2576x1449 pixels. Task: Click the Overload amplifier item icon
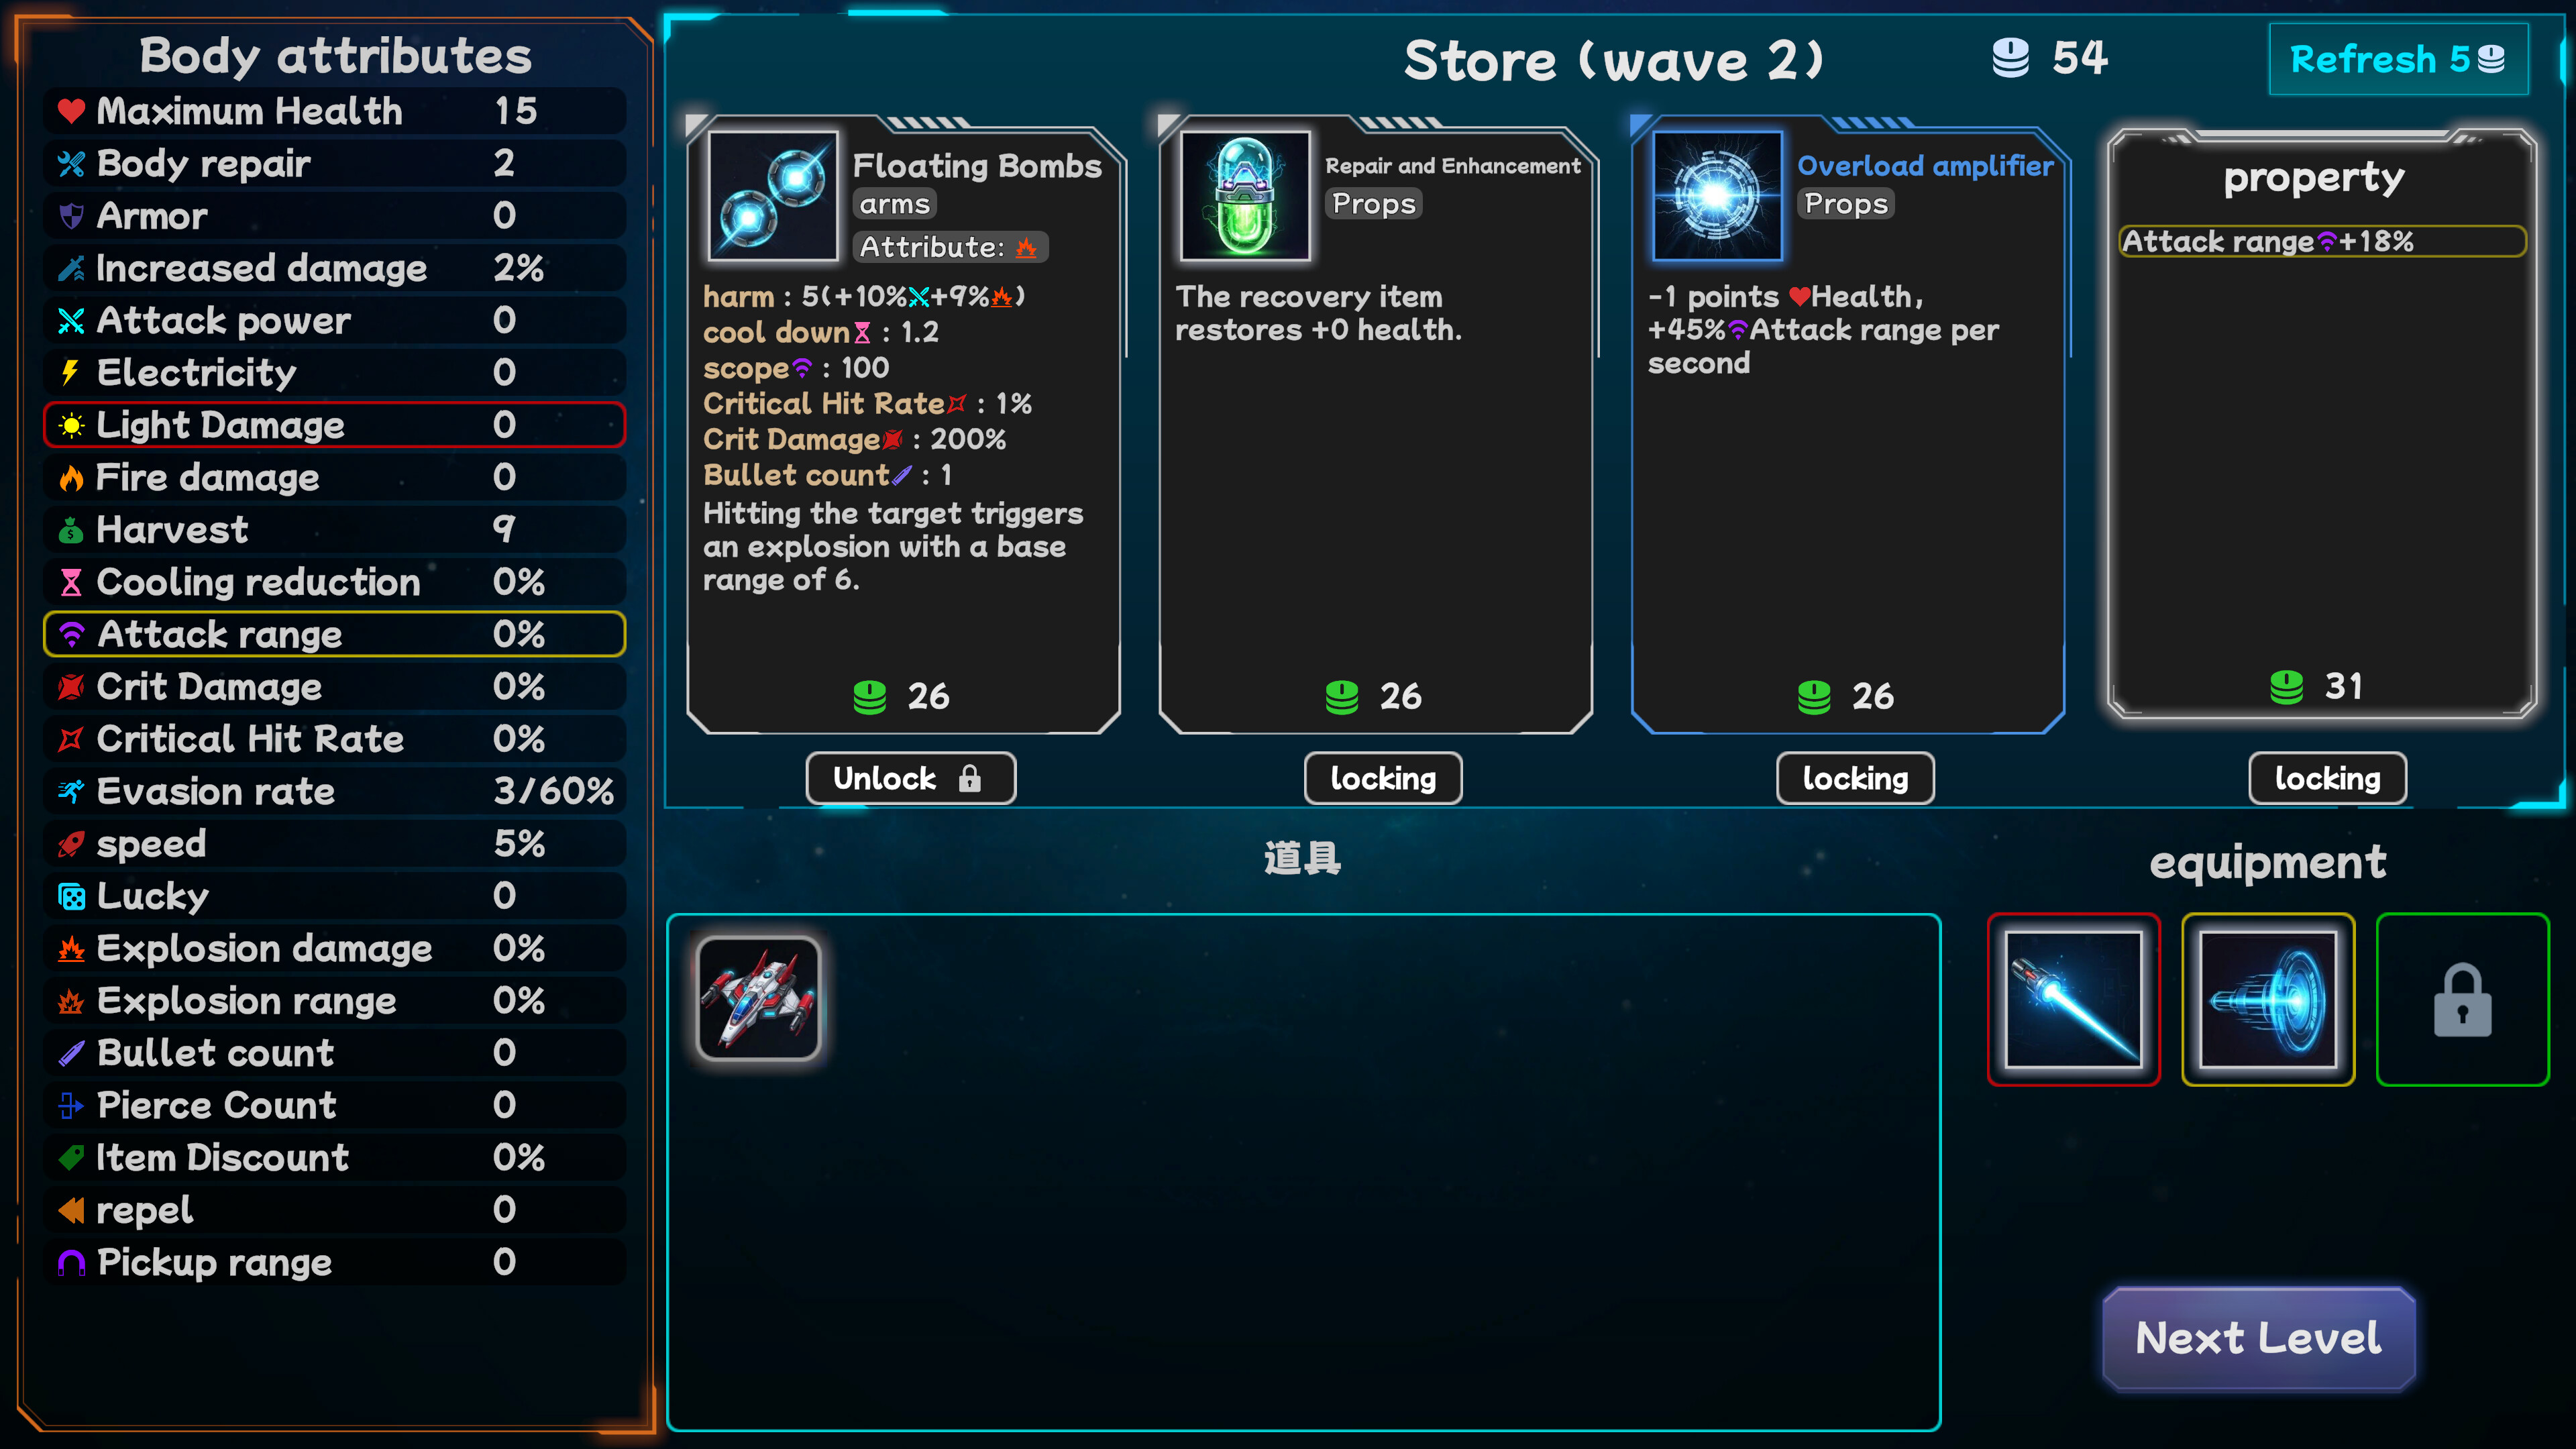pyautogui.click(x=1717, y=196)
